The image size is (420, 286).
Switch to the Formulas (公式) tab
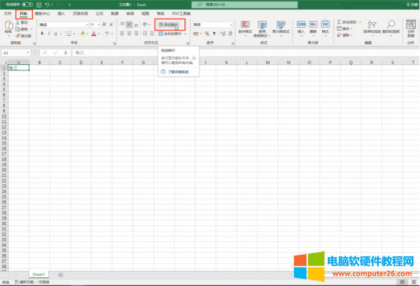tap(99, 12)
